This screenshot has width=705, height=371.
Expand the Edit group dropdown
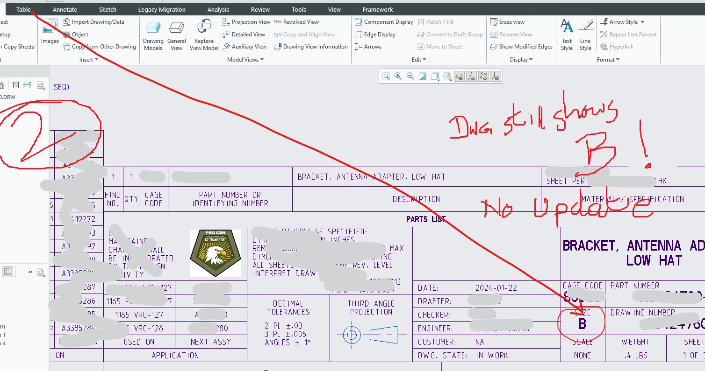point(419,60)
